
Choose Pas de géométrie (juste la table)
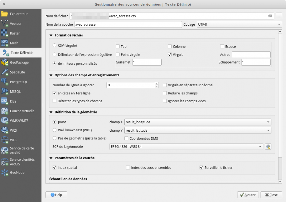(54, 138)
